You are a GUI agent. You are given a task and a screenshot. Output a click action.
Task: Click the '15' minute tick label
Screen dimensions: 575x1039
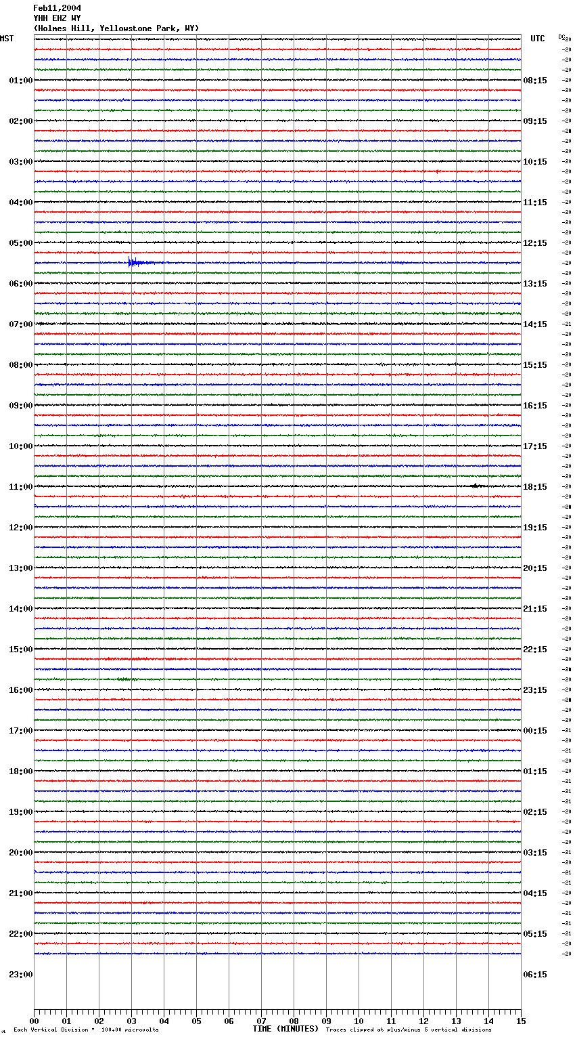(x=521, y=1021)
